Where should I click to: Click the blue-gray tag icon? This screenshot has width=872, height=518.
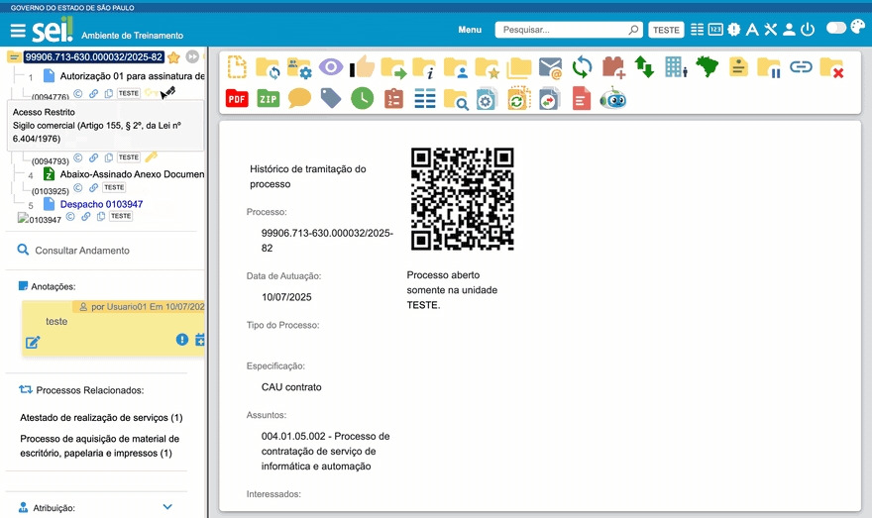331,98
